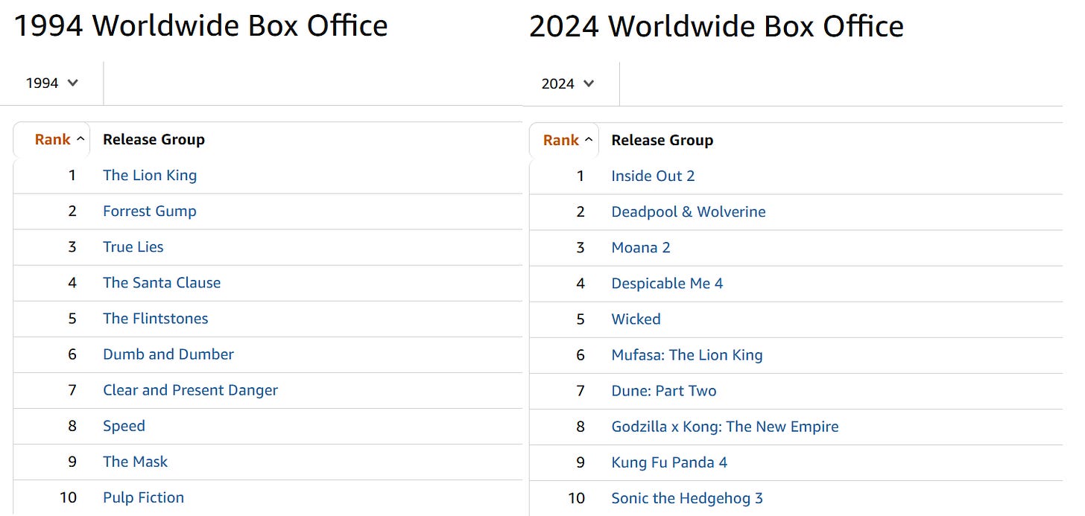Viewport: 1085px width, 516px height.
Task: Open Forrest Gump link
Action: tap(150, 211)
